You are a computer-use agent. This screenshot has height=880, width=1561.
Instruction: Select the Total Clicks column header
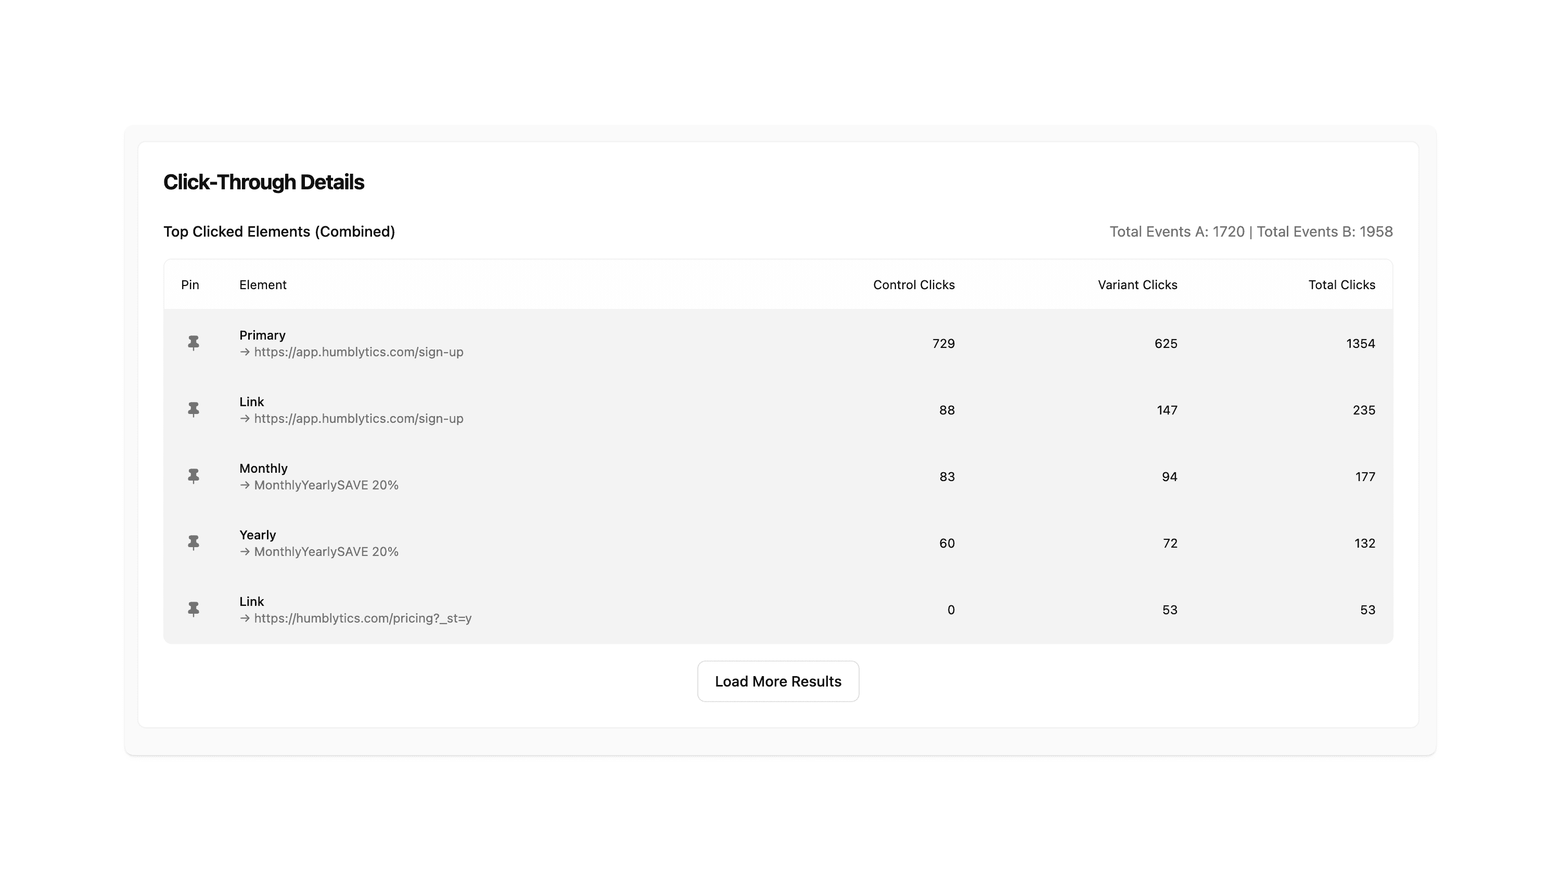coord(1341,285)
